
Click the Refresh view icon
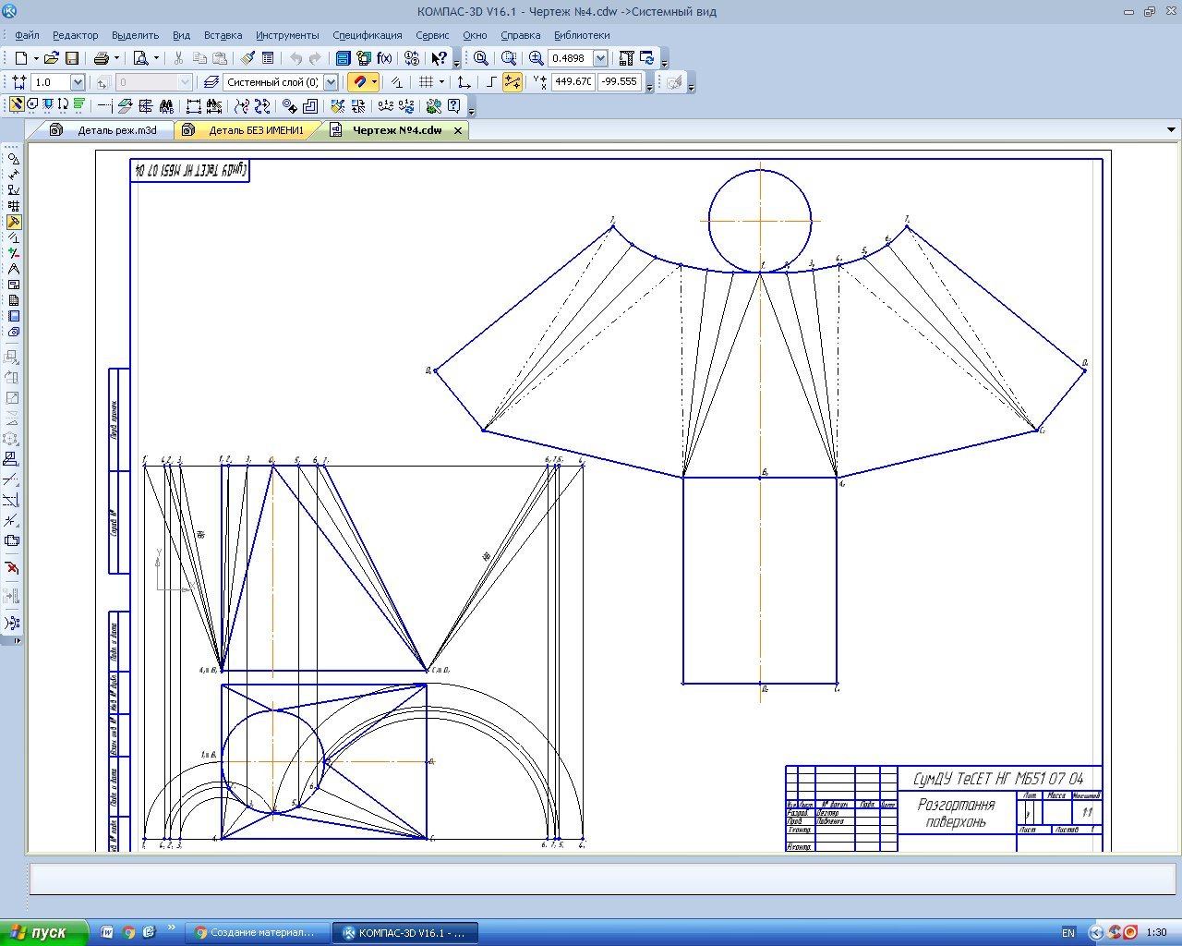(647, 58)
